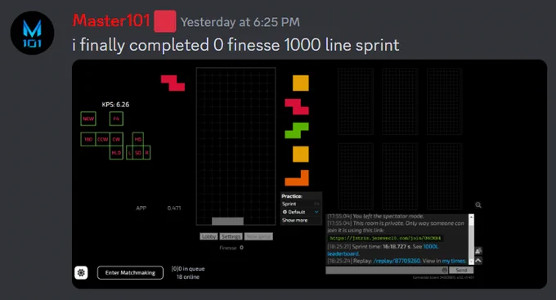Image resolution: width=556 pixels, height=300 pixels.
Task: Click the R move-right key indicator
Action: click(147, 153)
